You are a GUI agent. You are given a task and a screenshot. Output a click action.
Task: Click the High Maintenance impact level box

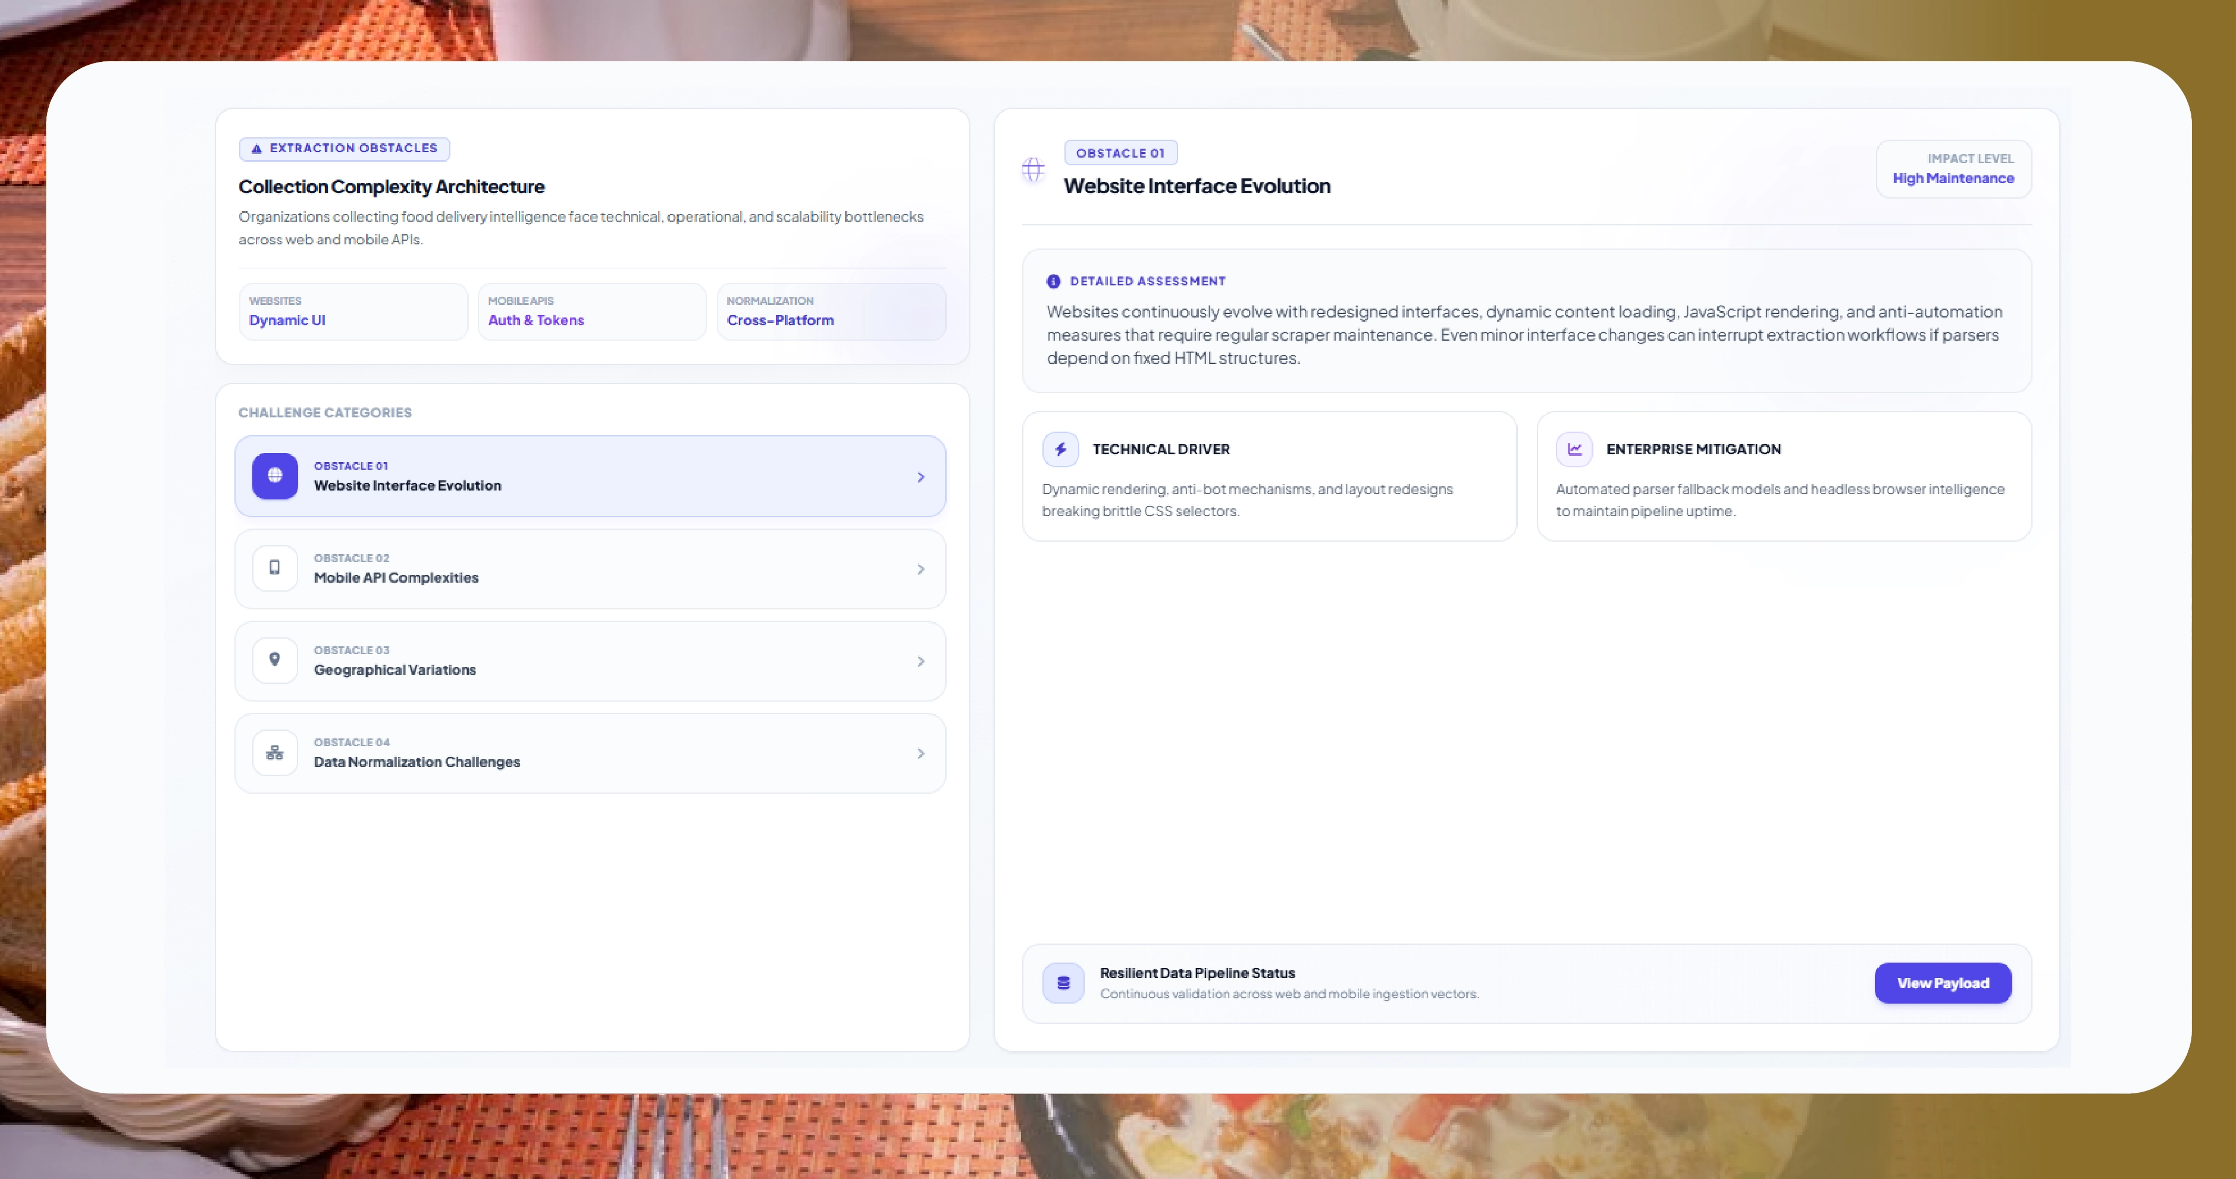click(1953, 169)
